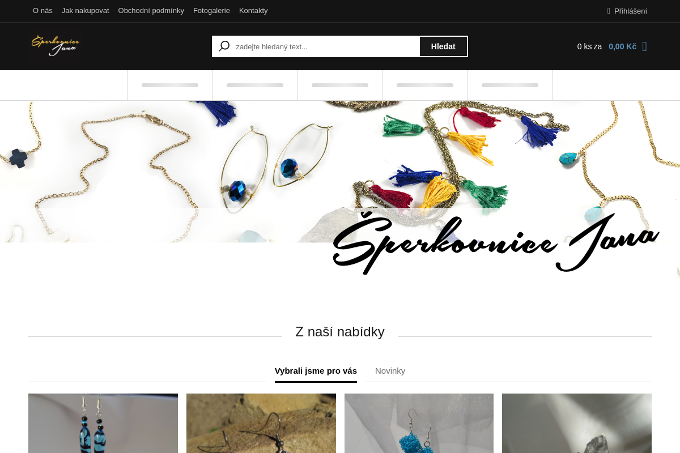Click the magnifier icon in search box
Screen dimensions: 680x453
point(224,46)
